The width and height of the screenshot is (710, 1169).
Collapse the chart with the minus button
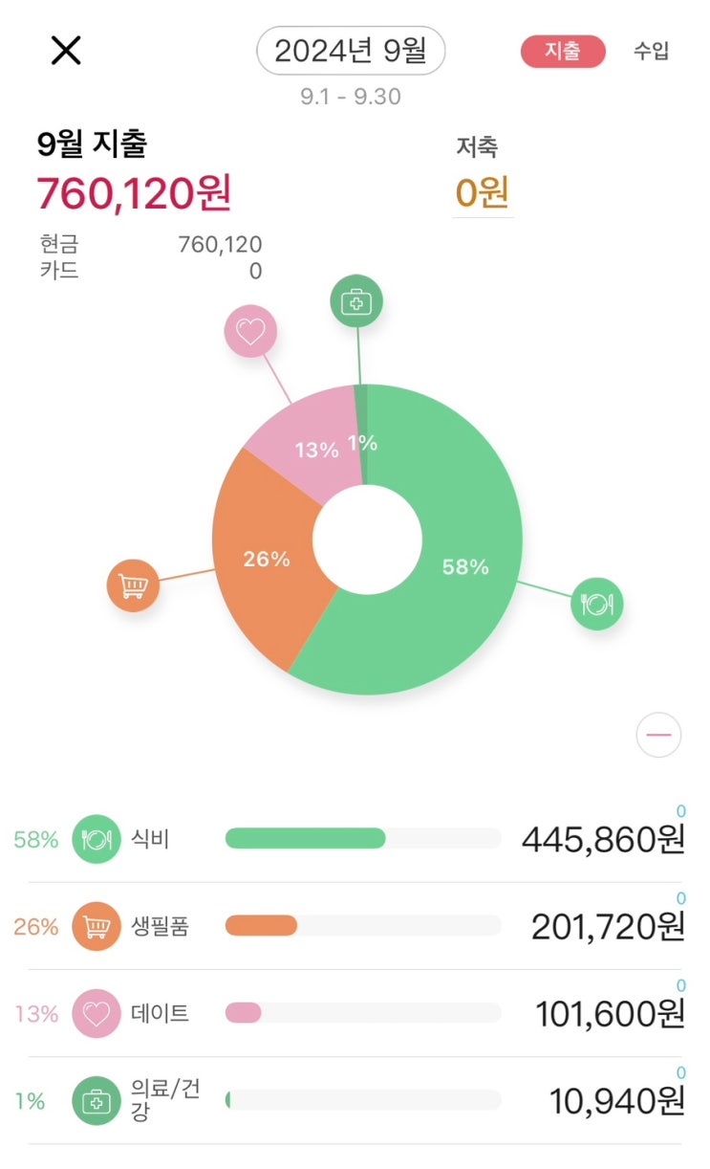tap(658, 736)
